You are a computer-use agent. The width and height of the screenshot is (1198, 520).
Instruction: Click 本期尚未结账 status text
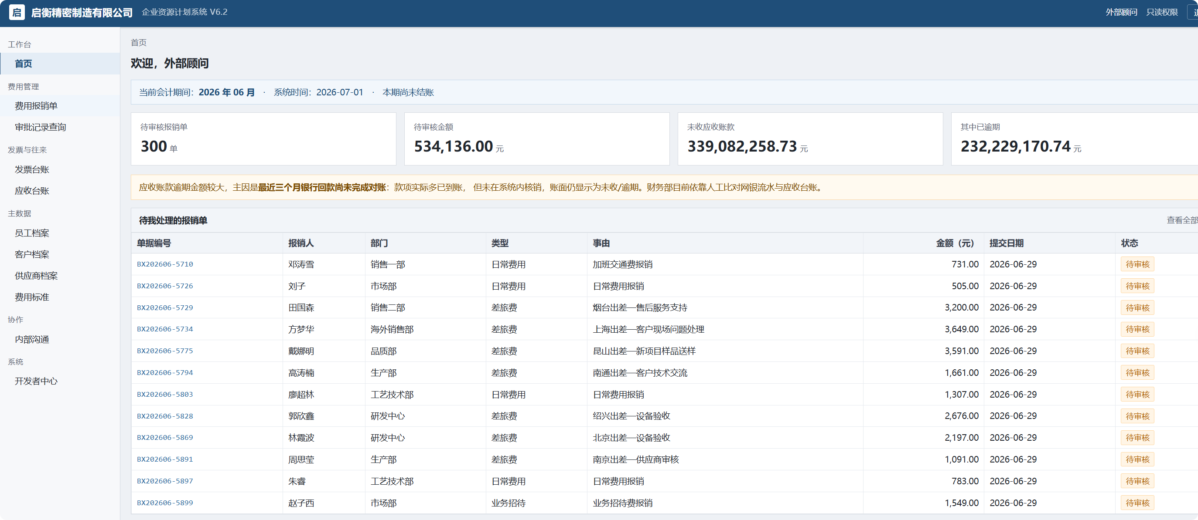(408, 92)
